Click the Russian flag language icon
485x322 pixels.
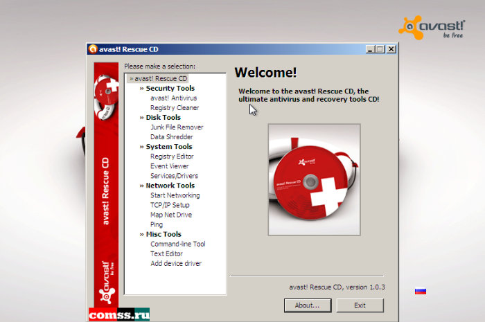pyautogui.click(x=421, y=291)
